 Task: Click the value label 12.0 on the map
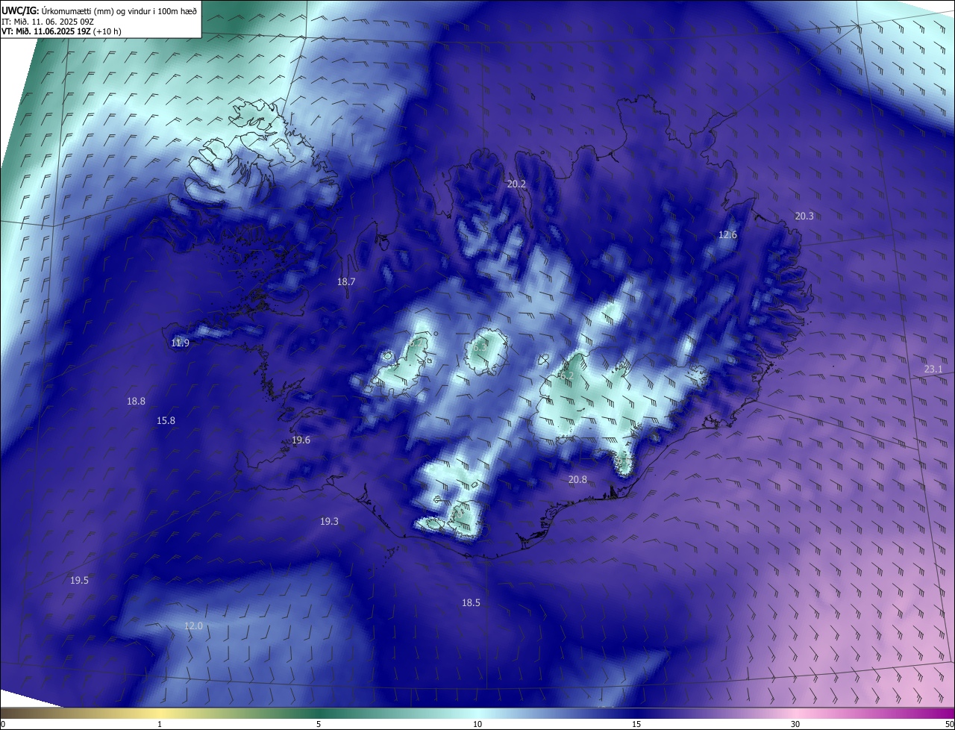coord(193,626)
